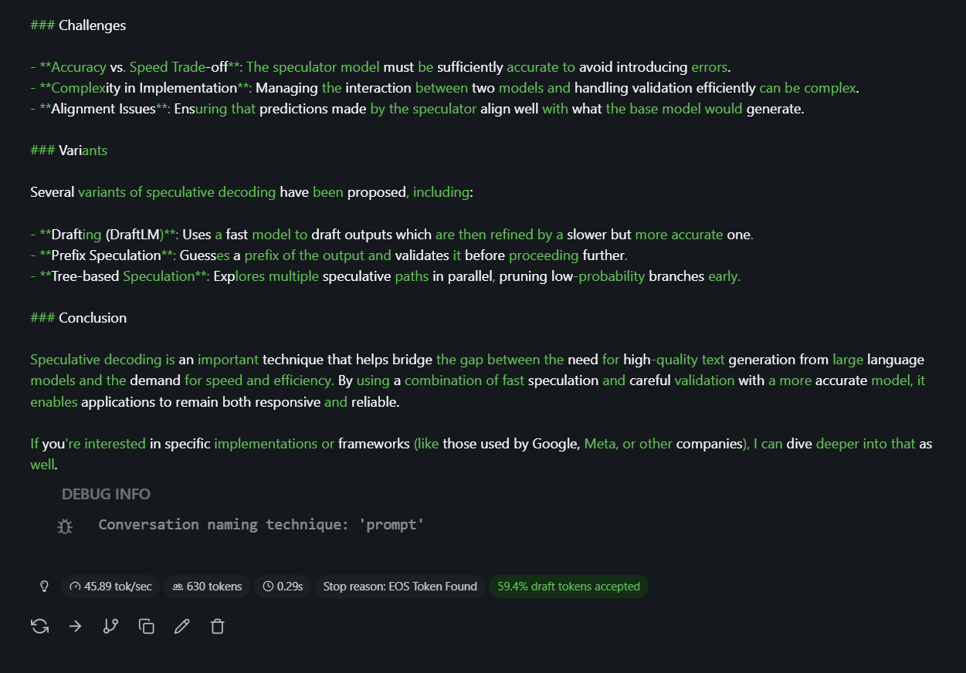The height and width of the screenshot is (673, 966).
Task: Click the Regenerate response icon
Action: tap(39, 626)
